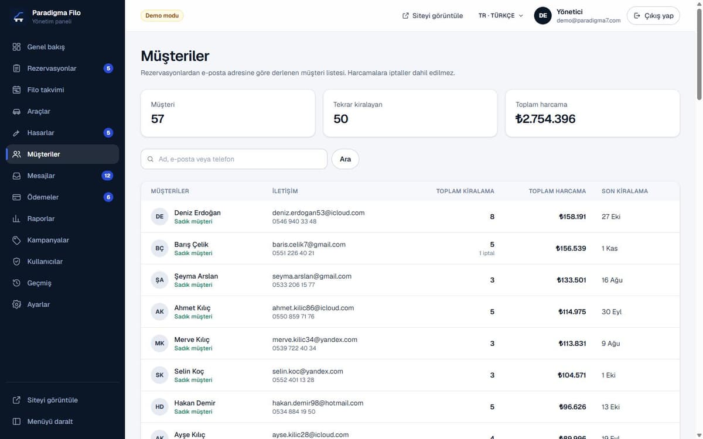Viewport: 703px width, 439px height.
Task: Click the Toplam harcama value ₺2.754.396
Action: [545, 119]
